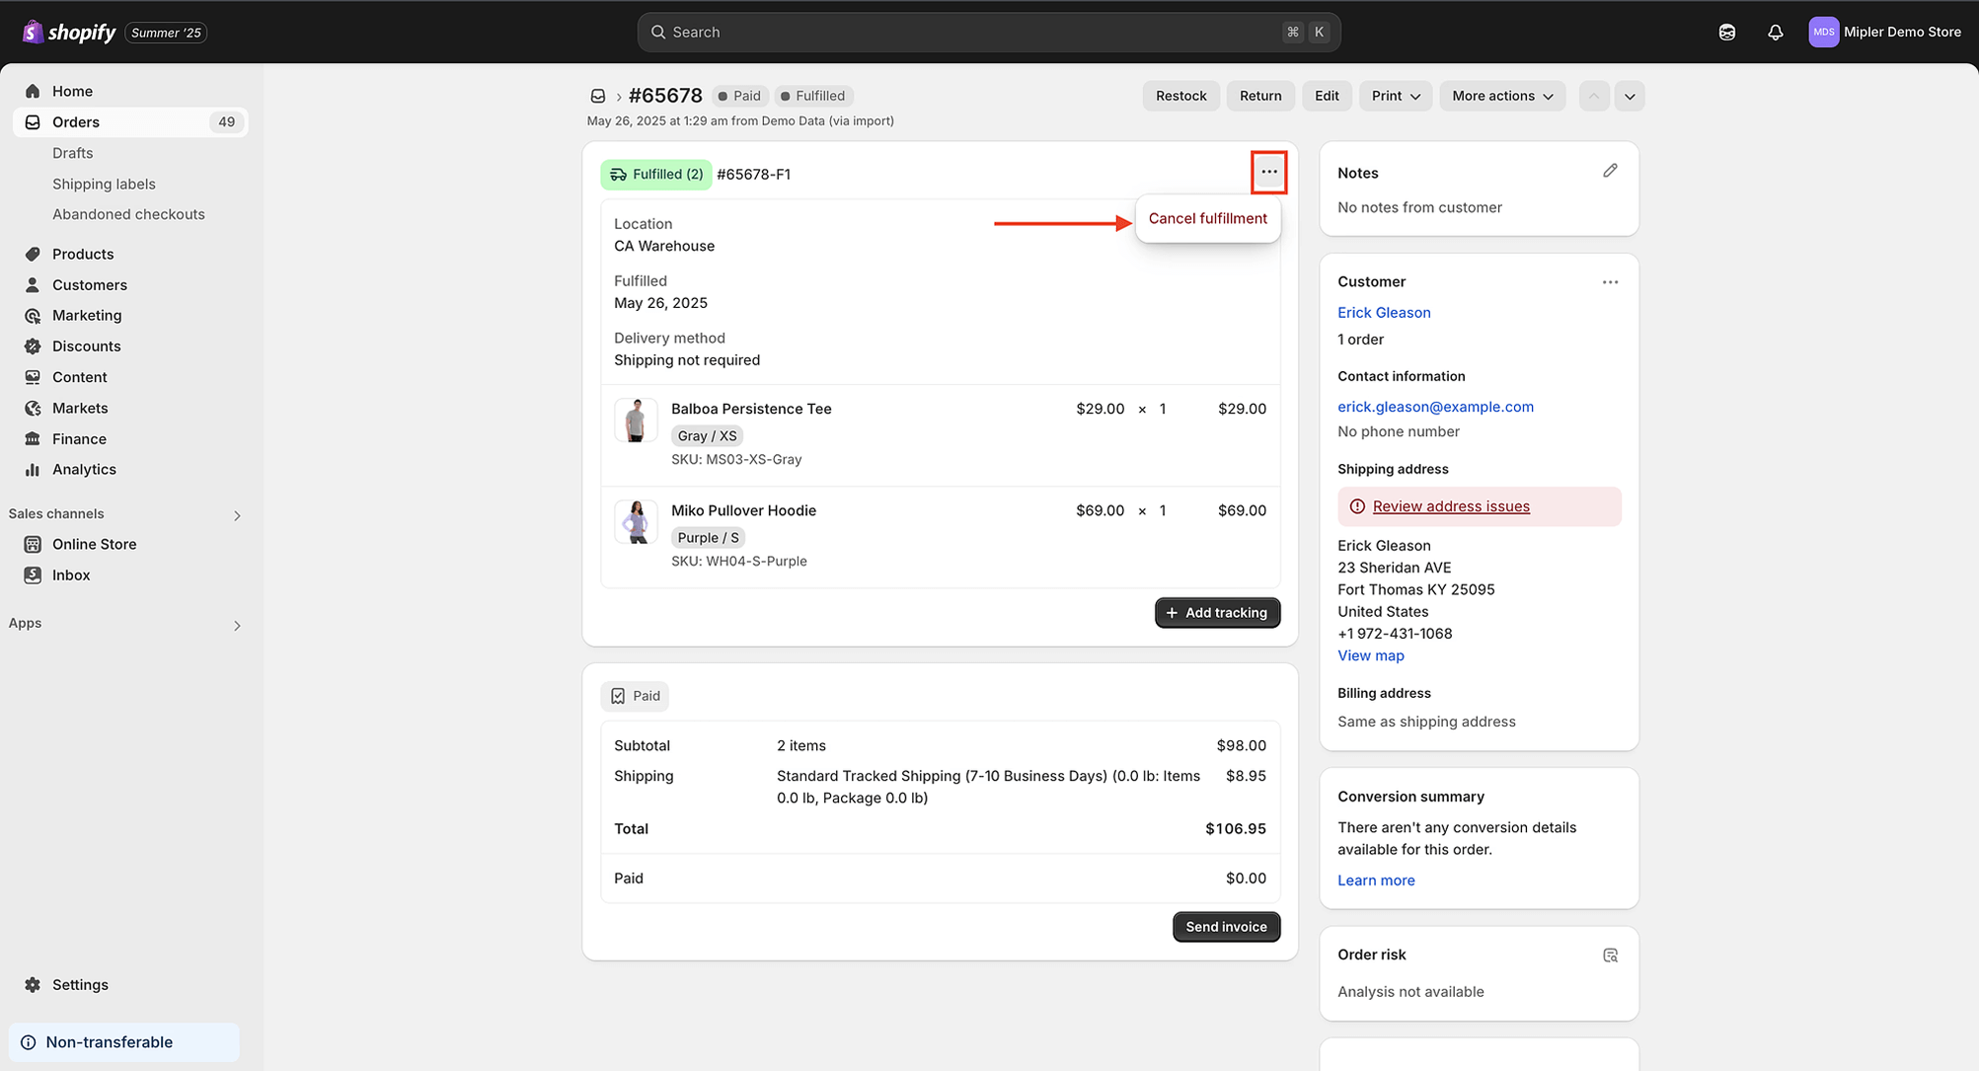Go to previous order arrow
Viewport: 1979px width, 1071px height.
click(1593, 96)
